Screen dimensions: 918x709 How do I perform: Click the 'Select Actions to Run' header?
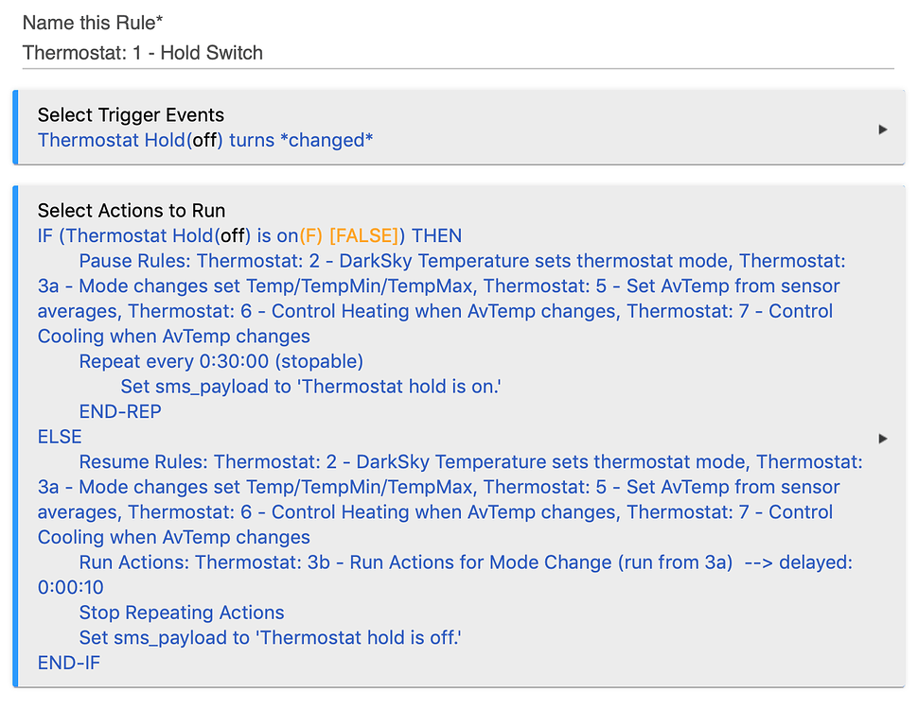point(131,210)
